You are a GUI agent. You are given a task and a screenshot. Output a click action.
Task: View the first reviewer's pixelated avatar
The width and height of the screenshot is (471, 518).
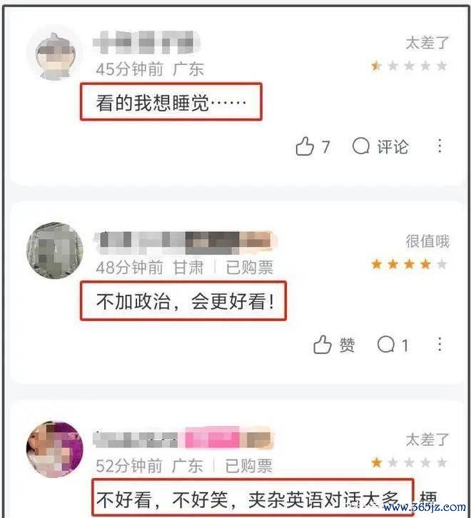[x=55, y=56]
